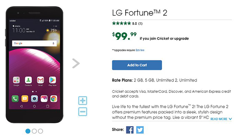Click the Rate Plans label

tap(122, 80)
